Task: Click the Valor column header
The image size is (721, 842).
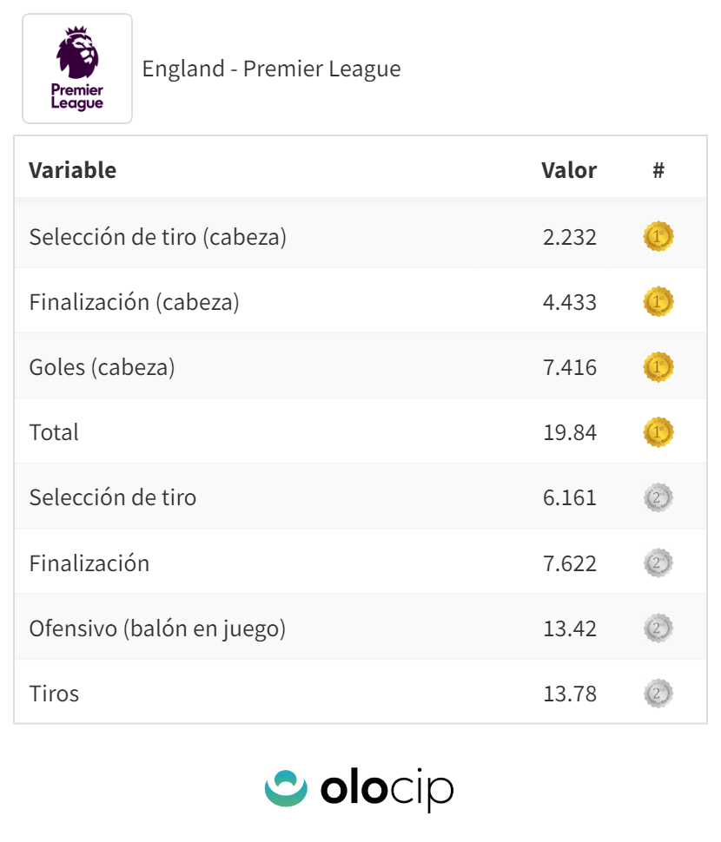Action: tap(569, 170)
